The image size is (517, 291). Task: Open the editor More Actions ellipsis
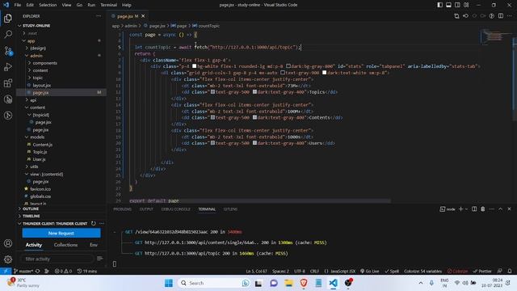click(510, 16)
